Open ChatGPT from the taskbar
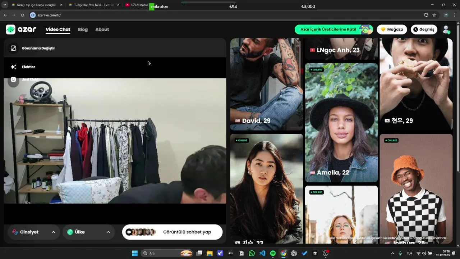The image size is (460, 259). coord(294,253)
